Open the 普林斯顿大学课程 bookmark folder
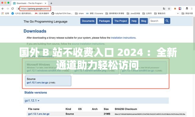 [115, 13]
